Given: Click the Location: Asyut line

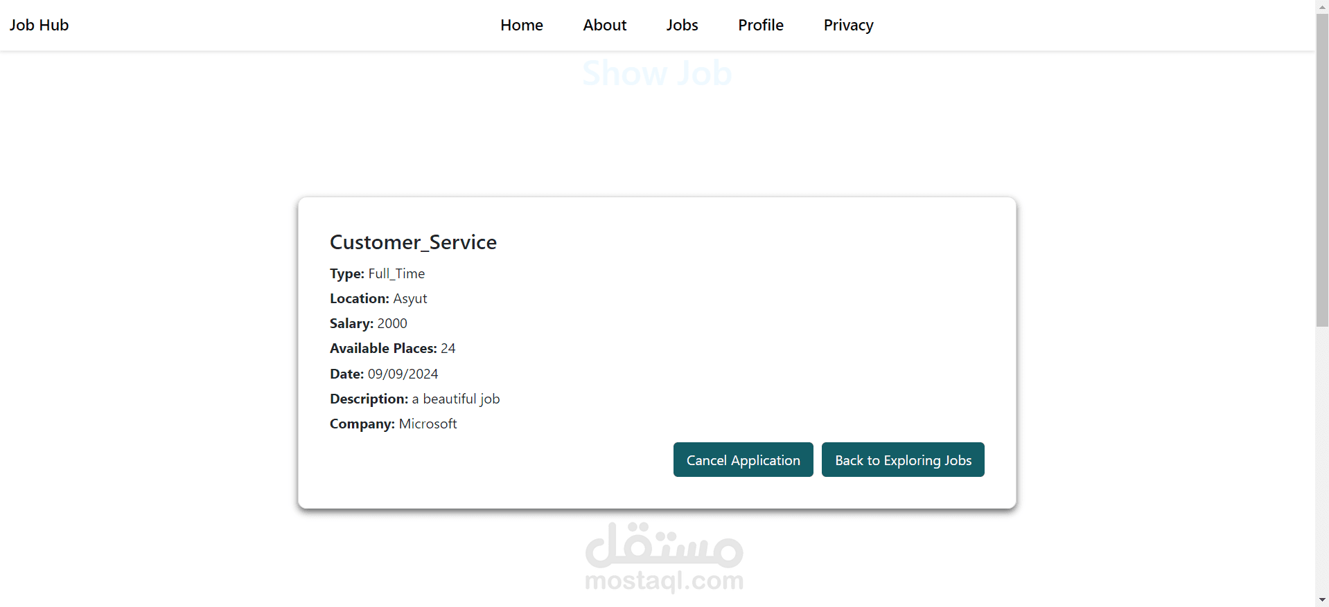Looking at the screenshot, I should 378,298.
